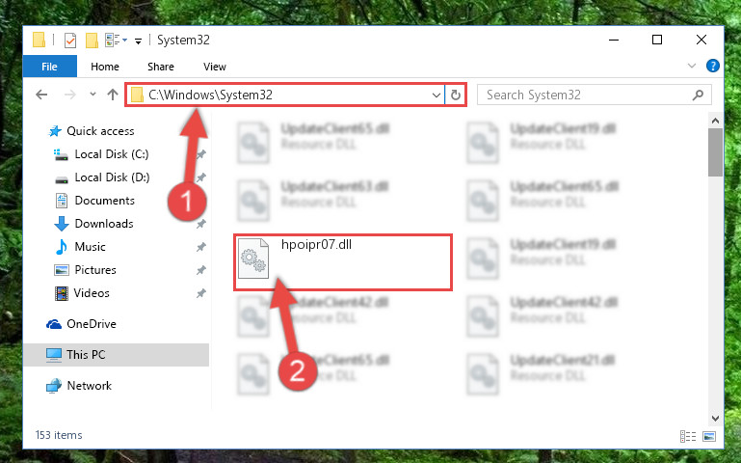741x463 pixels.
Task: Open the Help question mark icon
Action: tap(712, 66)
